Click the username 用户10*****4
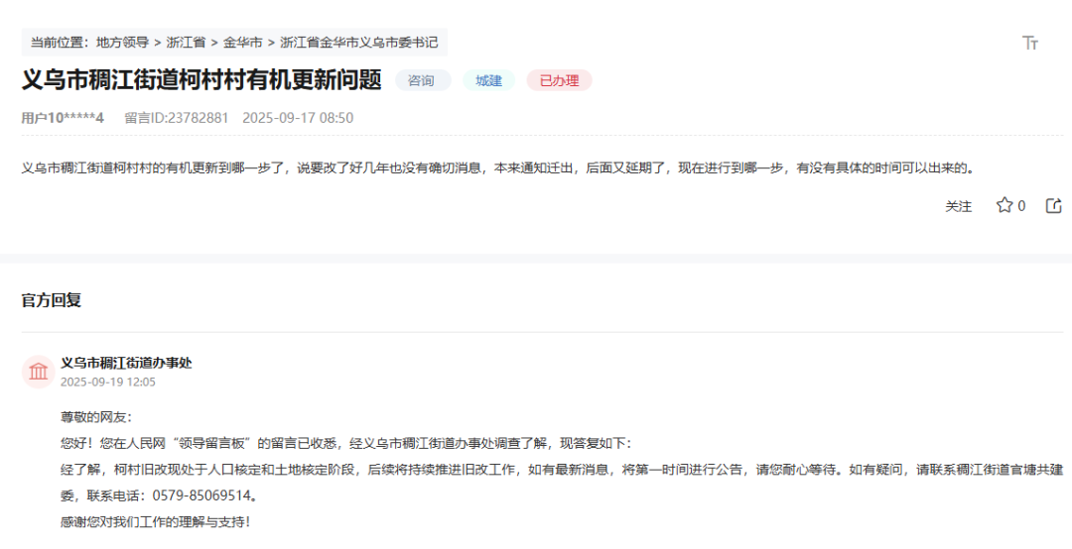Screen dimensions: 1072x549 (x=63, y=118)
